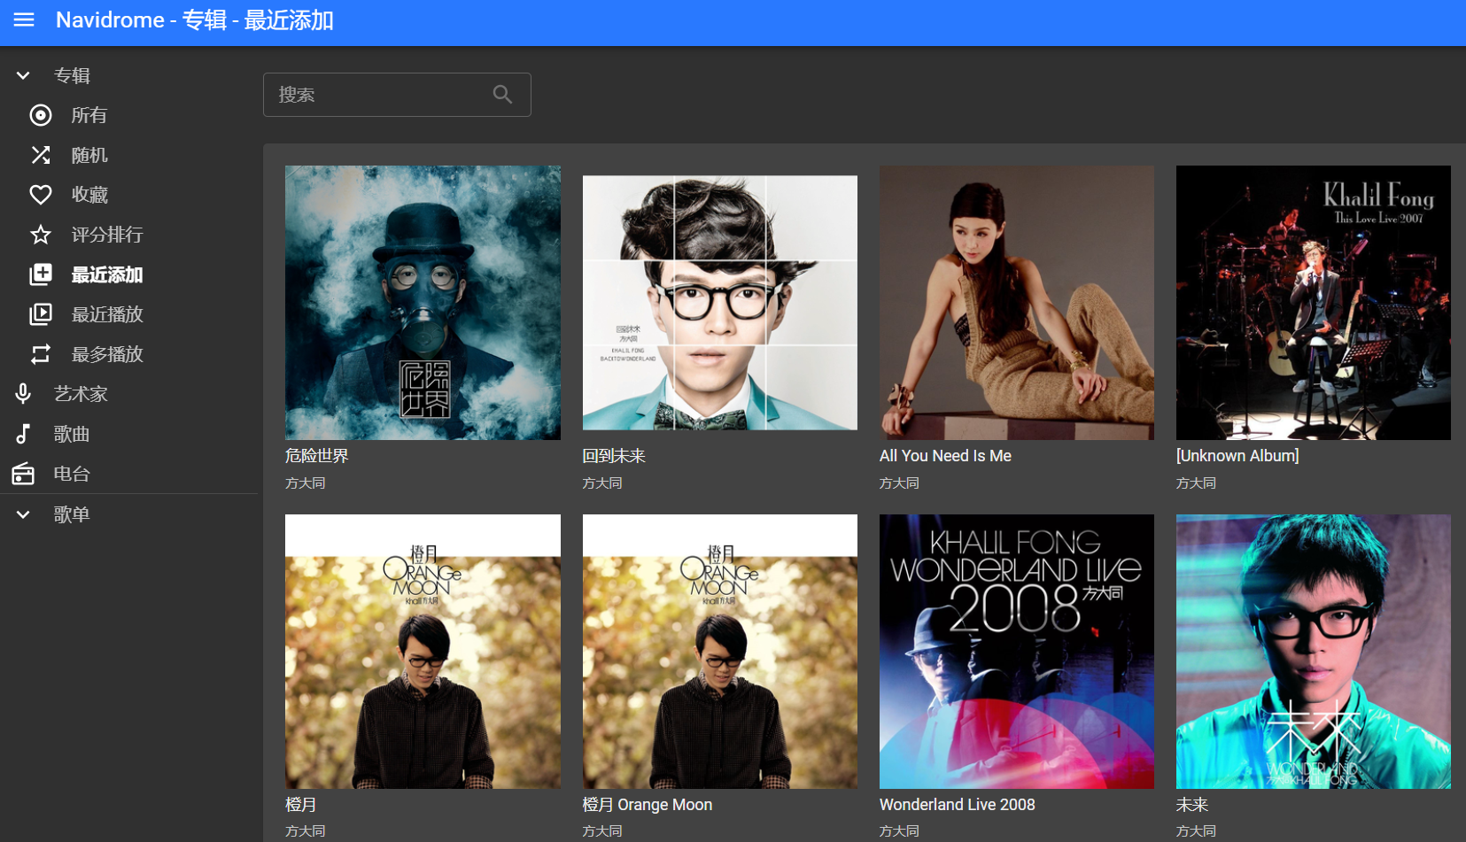Click the 艺术家 microphone icon
Viewport: 1466px width, 842px height.
click(x=23, y=394)
